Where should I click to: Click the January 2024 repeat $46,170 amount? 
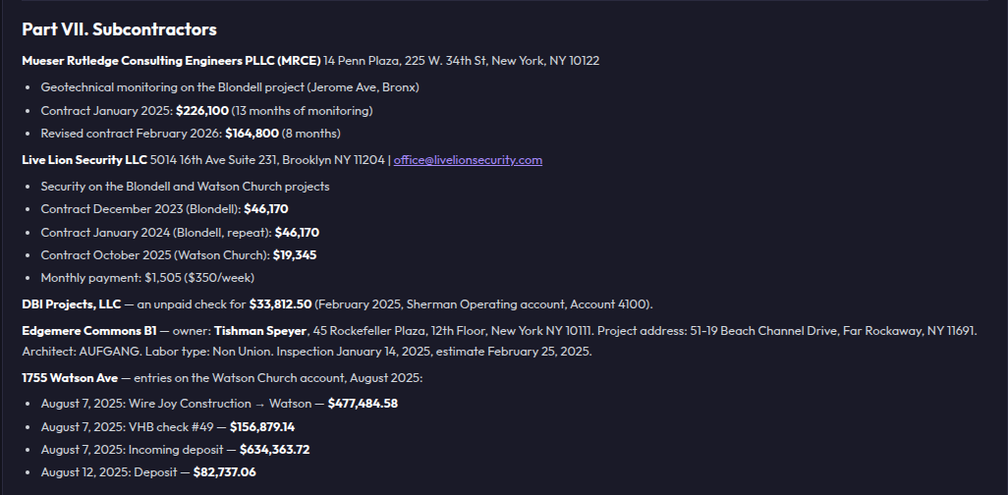(297, 232)
